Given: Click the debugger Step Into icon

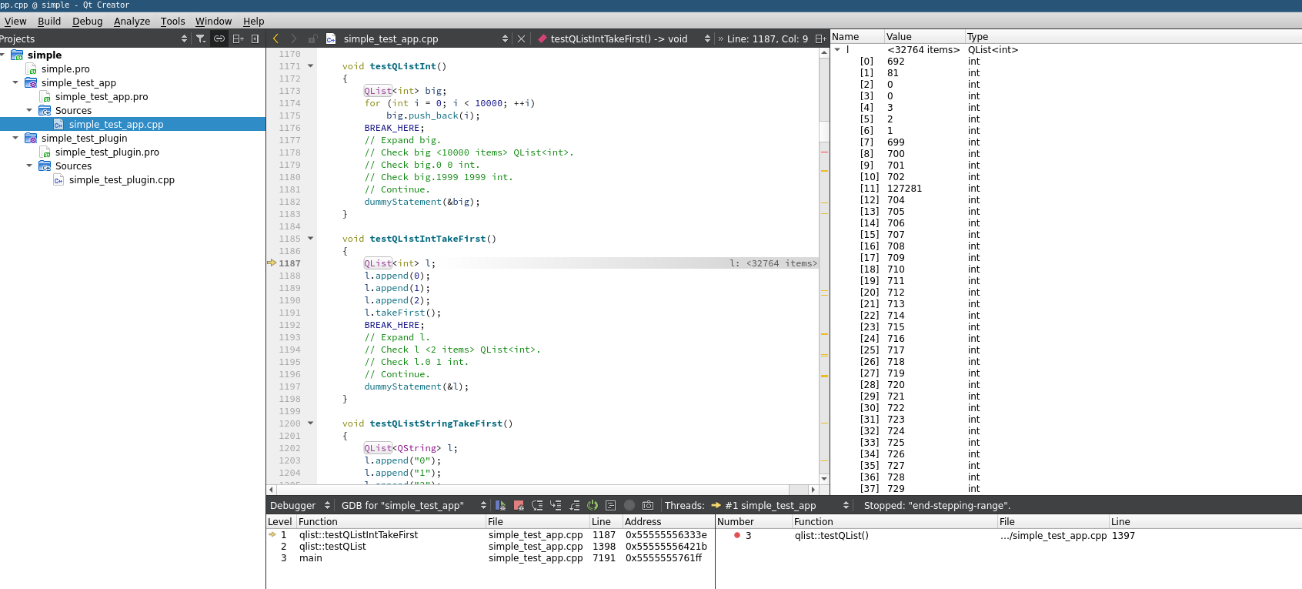Looking at the screenshot, I should point(556,506).
